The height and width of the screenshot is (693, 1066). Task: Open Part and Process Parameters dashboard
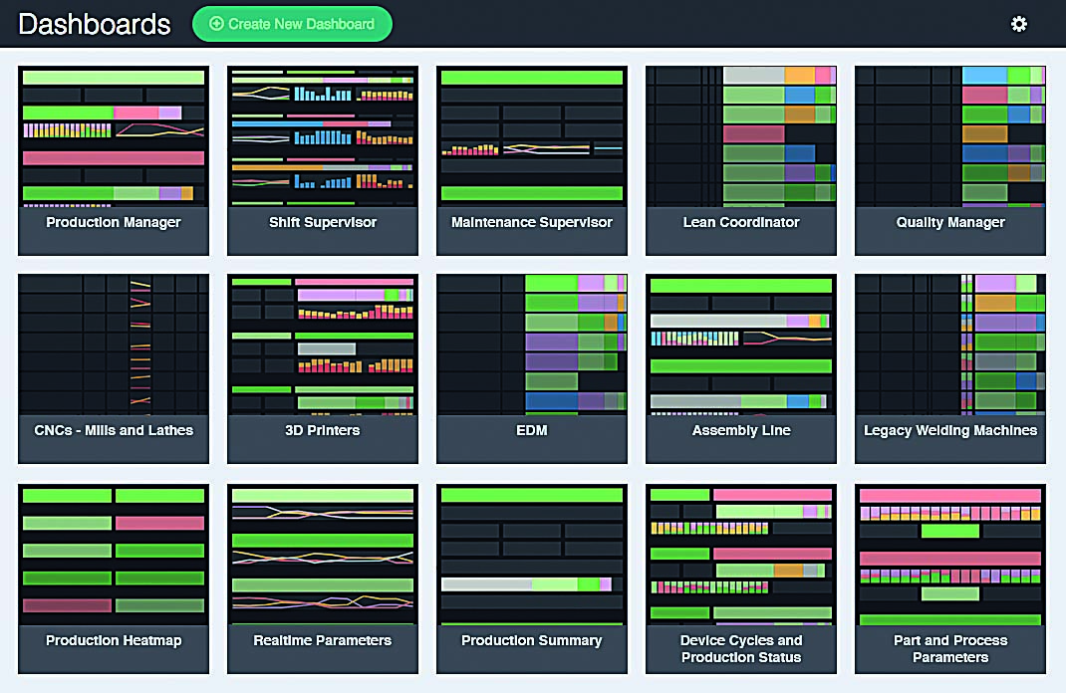point(950,578)
